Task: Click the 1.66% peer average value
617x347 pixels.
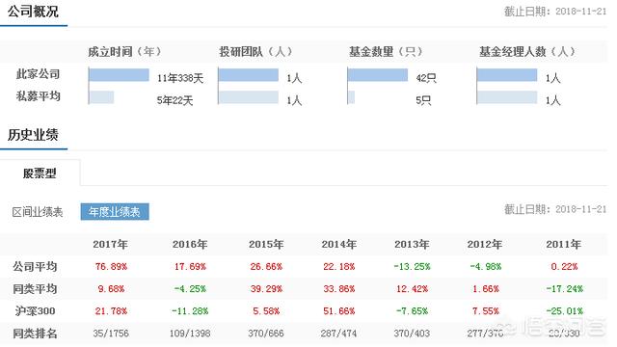Action: [486, 289]
